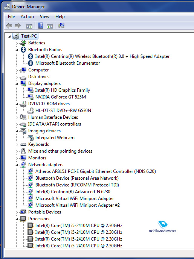The width and height of the screenshot is (194, 259).
Task: Expand the Portable Devices node
Action: point(17,212)
